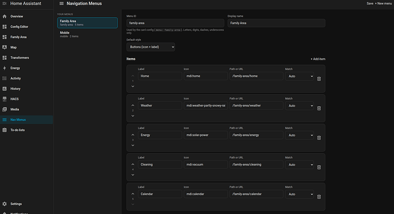Open the Activity sidebar list icon
This screenshot has height=214, width=394.
tap(5, 78)
